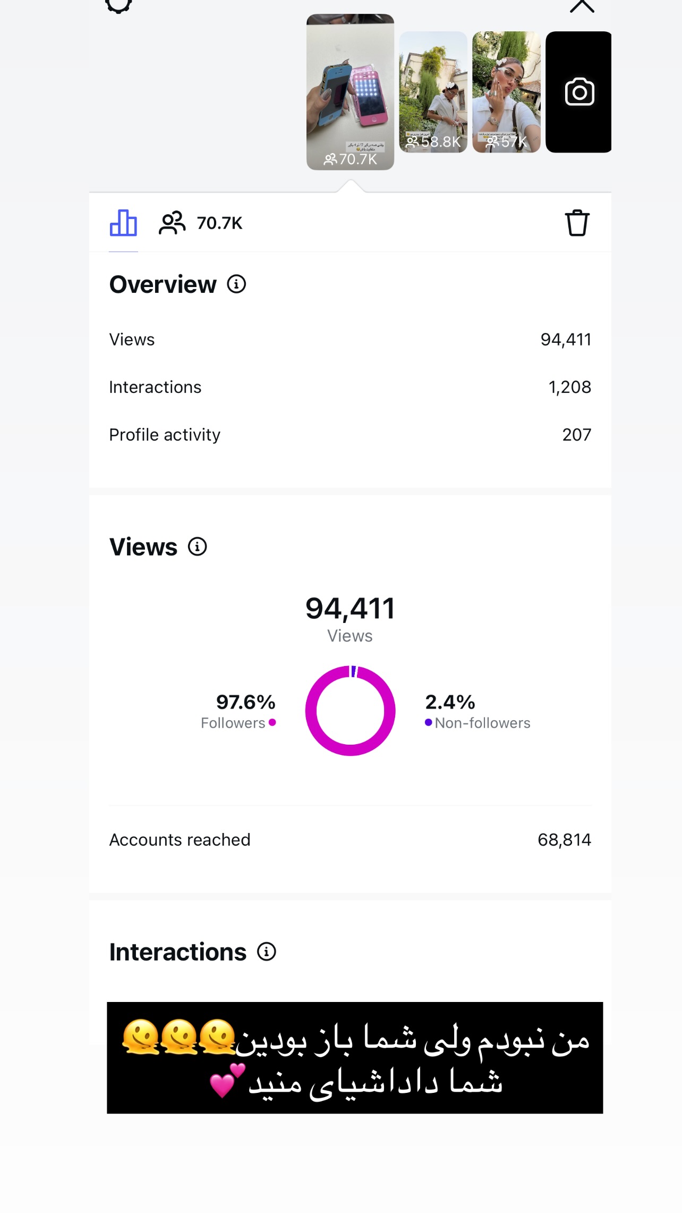Select the story thumbnail with 58.8K viewers
The height and width of the screenshot is (1213, 682).
(433, 92)
